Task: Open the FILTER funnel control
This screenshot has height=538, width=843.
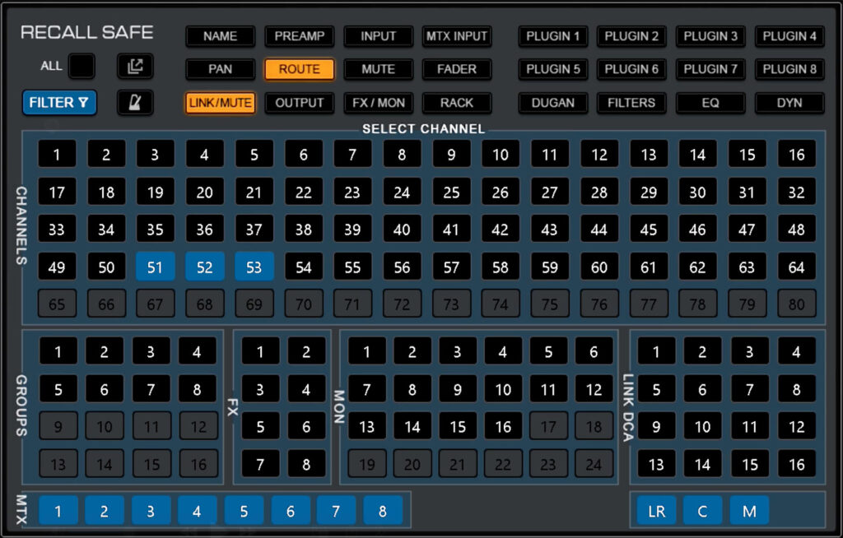Action: (58, 103)
